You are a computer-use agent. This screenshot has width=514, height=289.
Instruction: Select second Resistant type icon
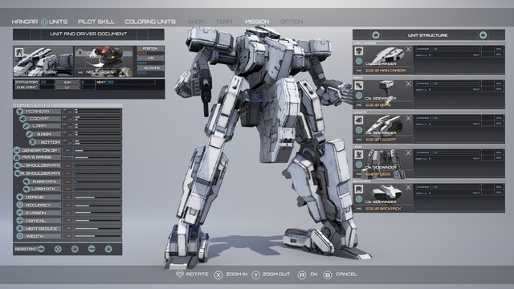(x=58, y=249)
